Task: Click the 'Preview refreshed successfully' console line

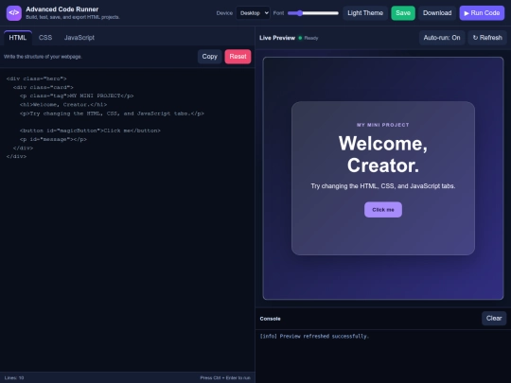Action: click(x=314, y=336)
